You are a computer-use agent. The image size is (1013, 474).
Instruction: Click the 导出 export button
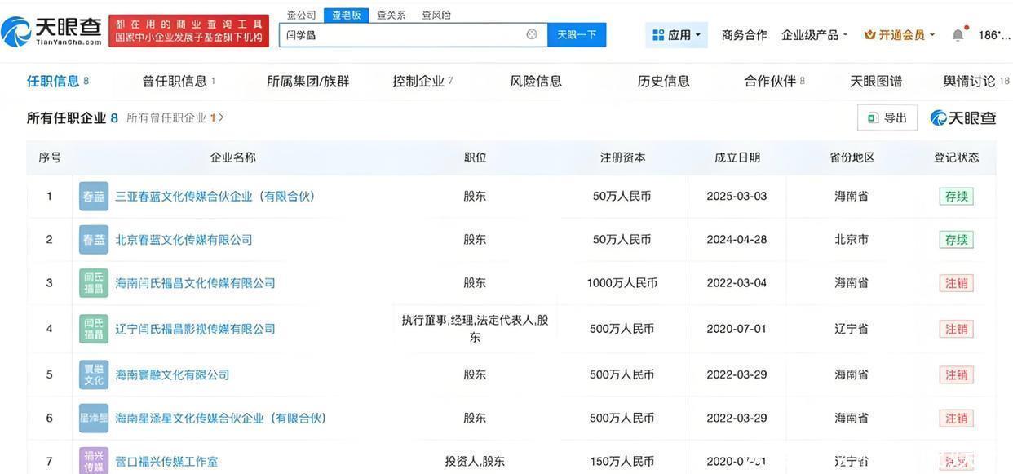[x=887, y=117]
